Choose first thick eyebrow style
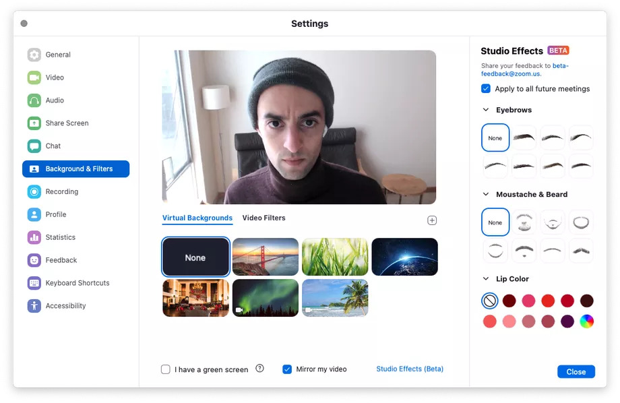 pos(524,137)
